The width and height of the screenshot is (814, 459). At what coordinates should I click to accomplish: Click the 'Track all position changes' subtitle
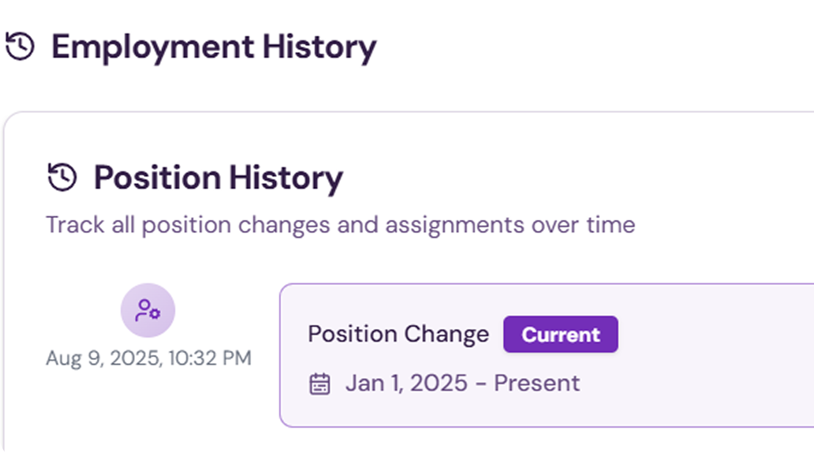[340, 225]
